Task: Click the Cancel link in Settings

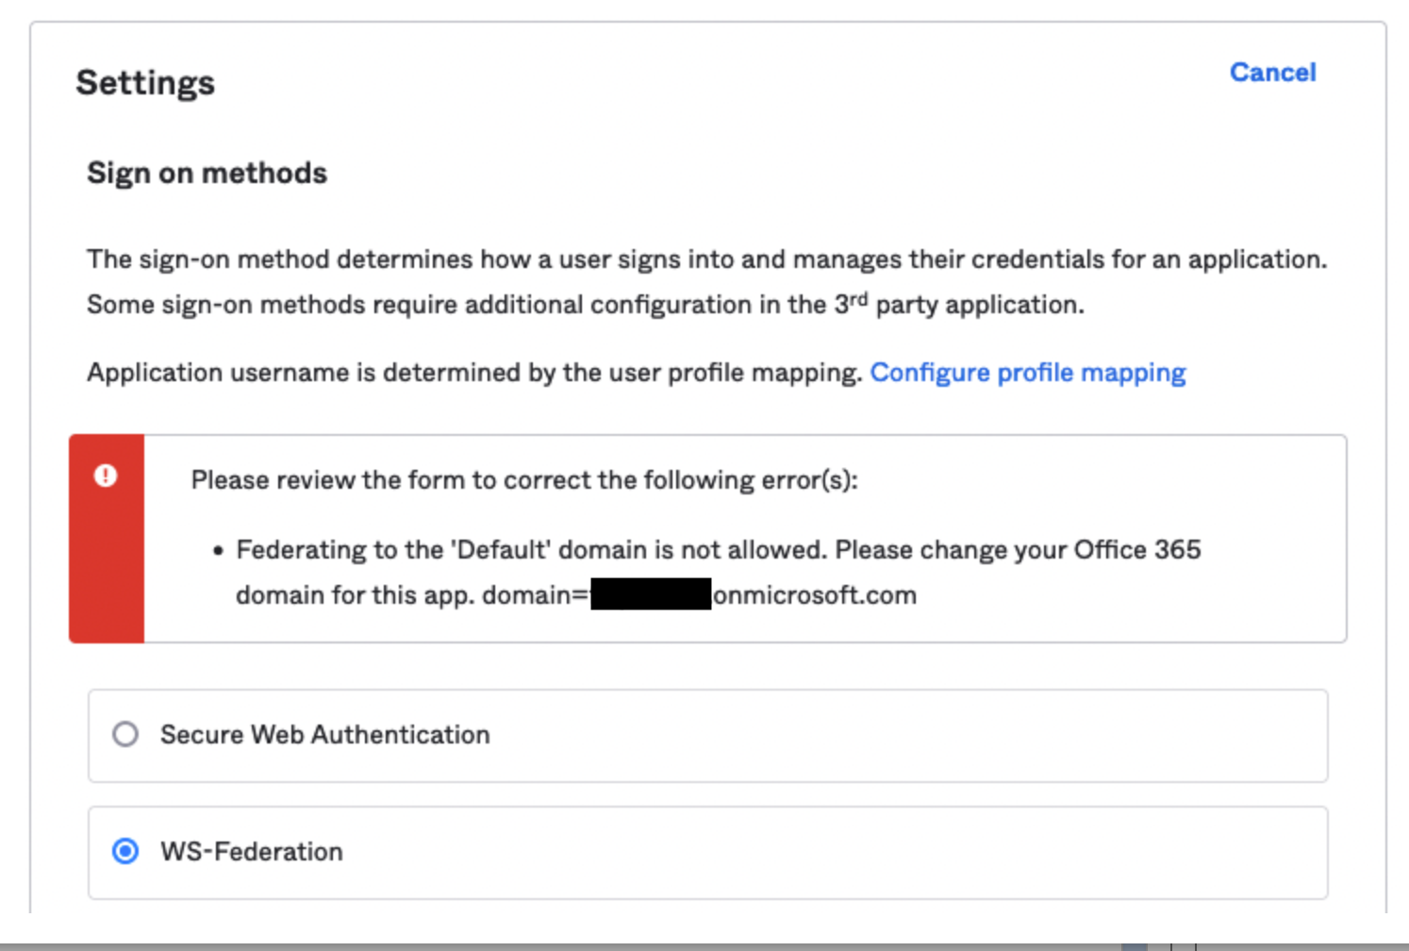Action: [x=1272, y=73]
